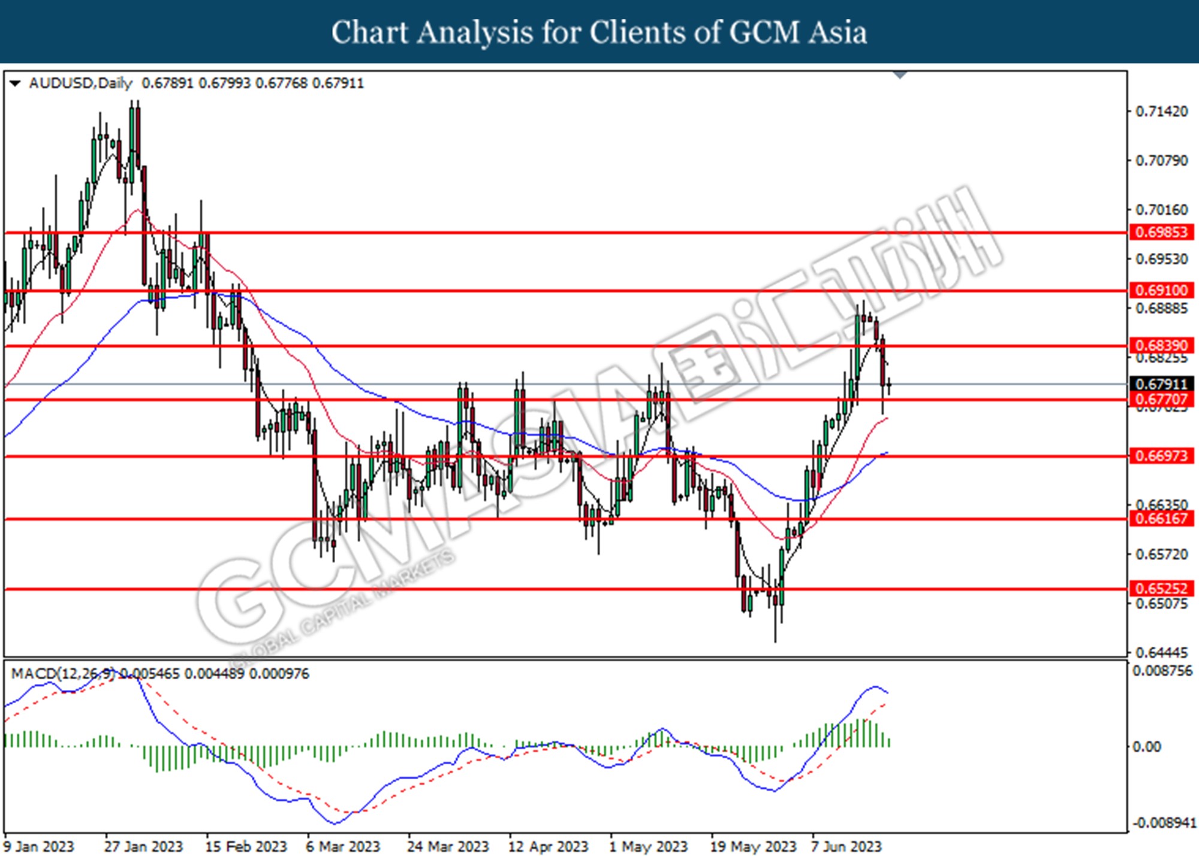Click the 0.64445 price axis value
Screen dimensions: 1199x856
click(x=1161, y=652)
